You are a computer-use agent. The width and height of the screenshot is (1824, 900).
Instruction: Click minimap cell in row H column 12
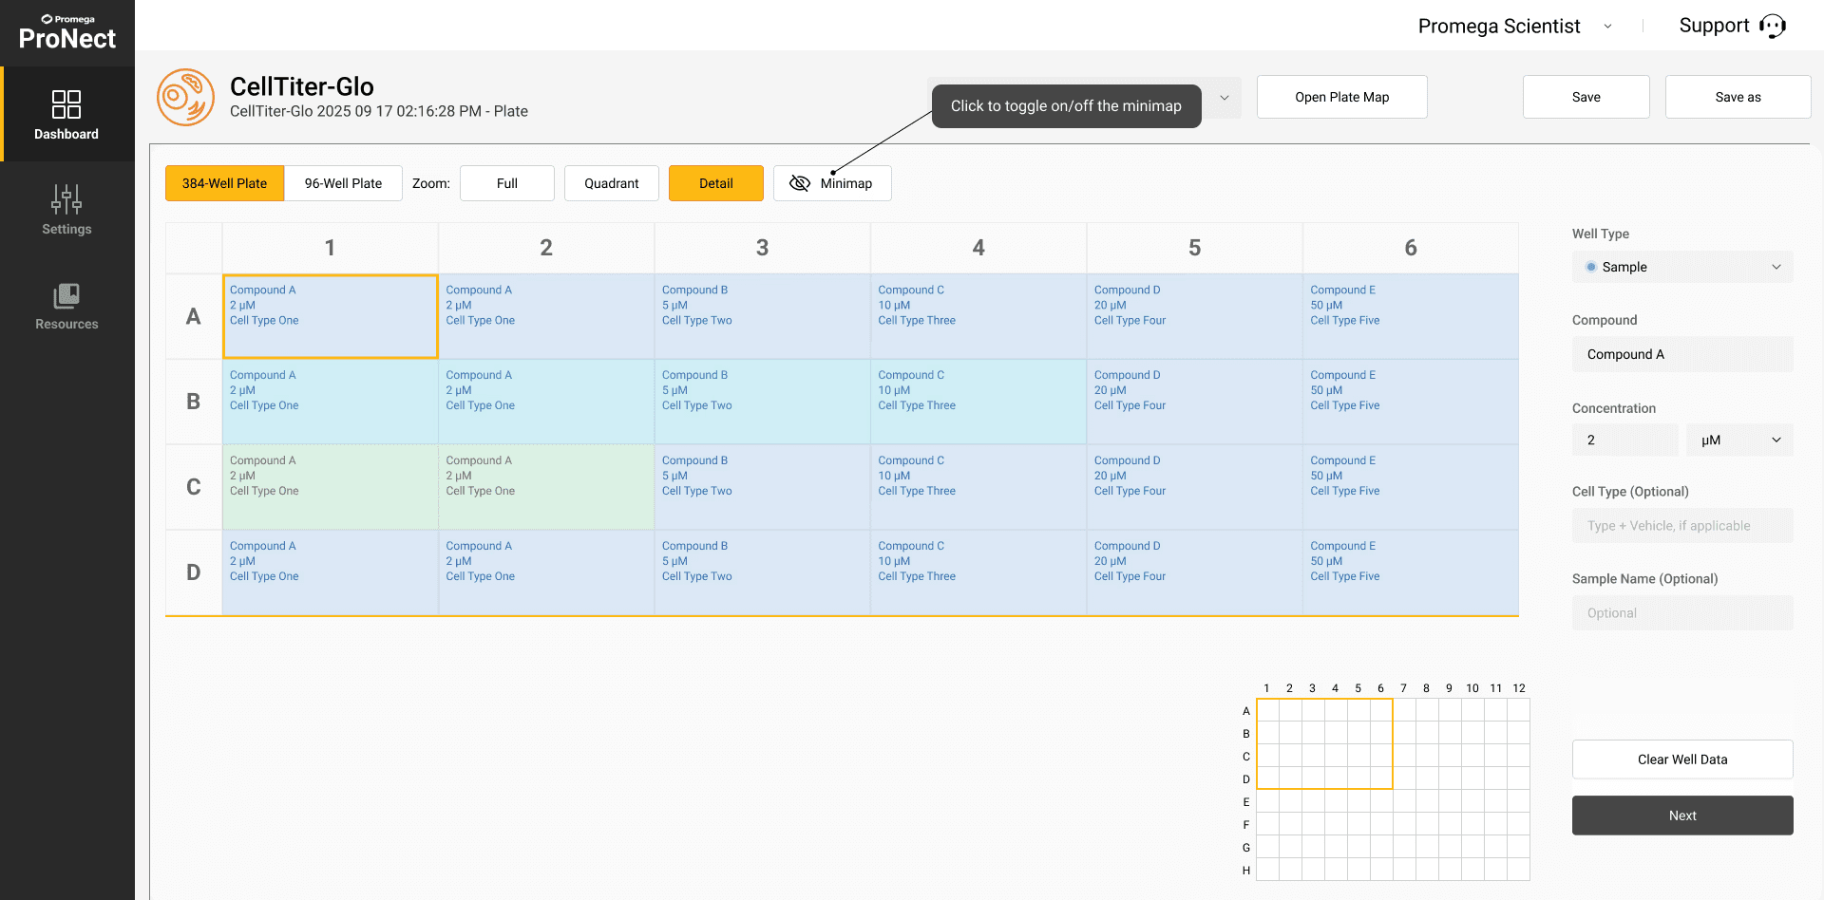pos(1518,870)
